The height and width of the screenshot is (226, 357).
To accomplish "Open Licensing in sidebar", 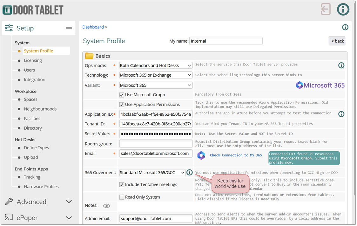I will pos(33,60).
